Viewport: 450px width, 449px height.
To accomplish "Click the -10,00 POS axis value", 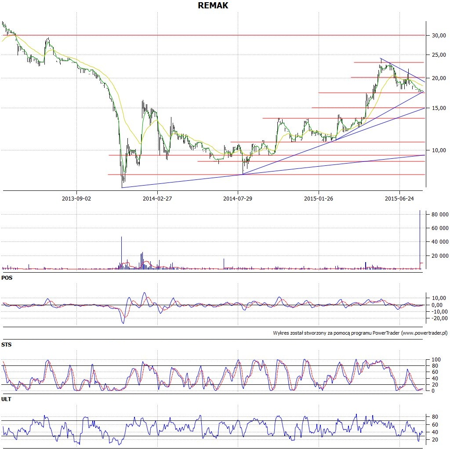I will pyautogui.click(x=439, y=312).
